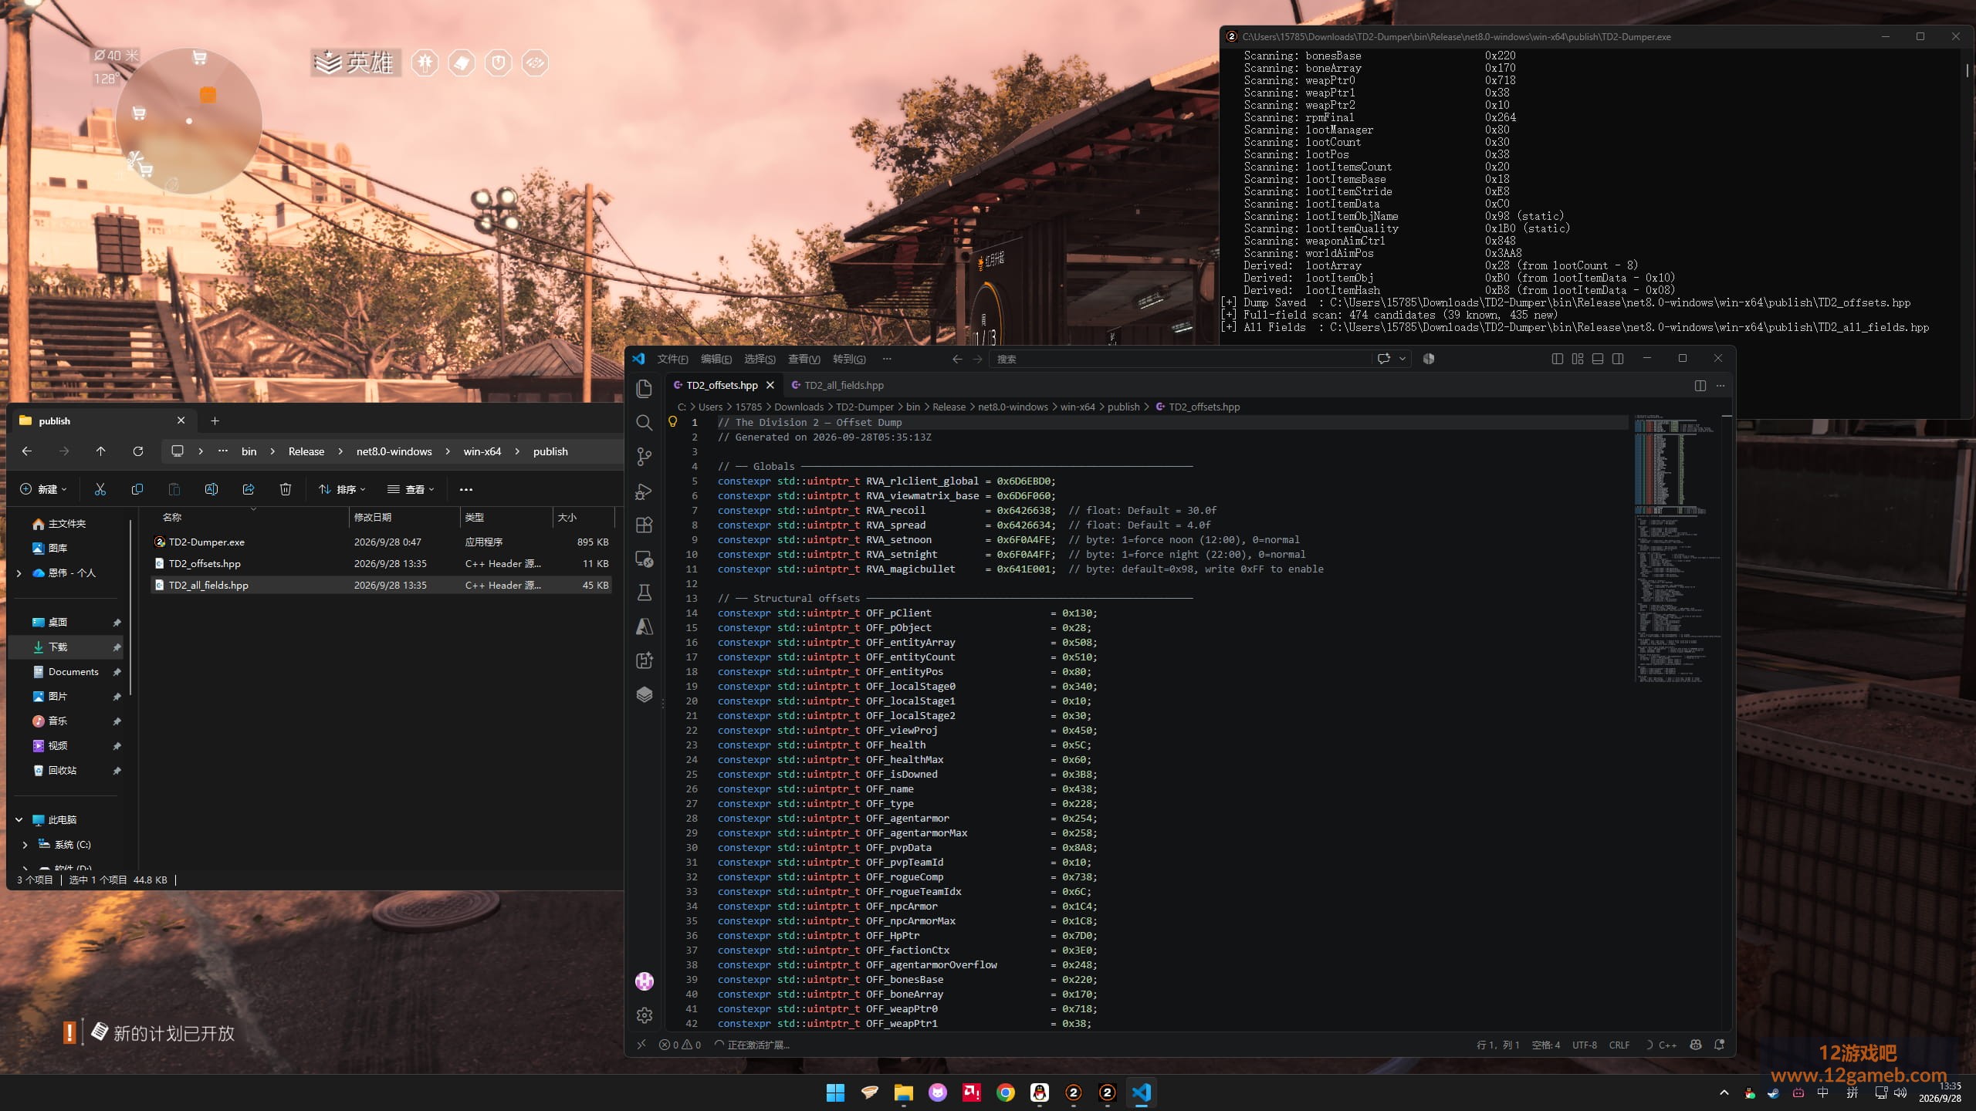Click the Split Editor Right icon
The width and height of the screenshot is (1976, 1111).
[x=1700, y=386]
